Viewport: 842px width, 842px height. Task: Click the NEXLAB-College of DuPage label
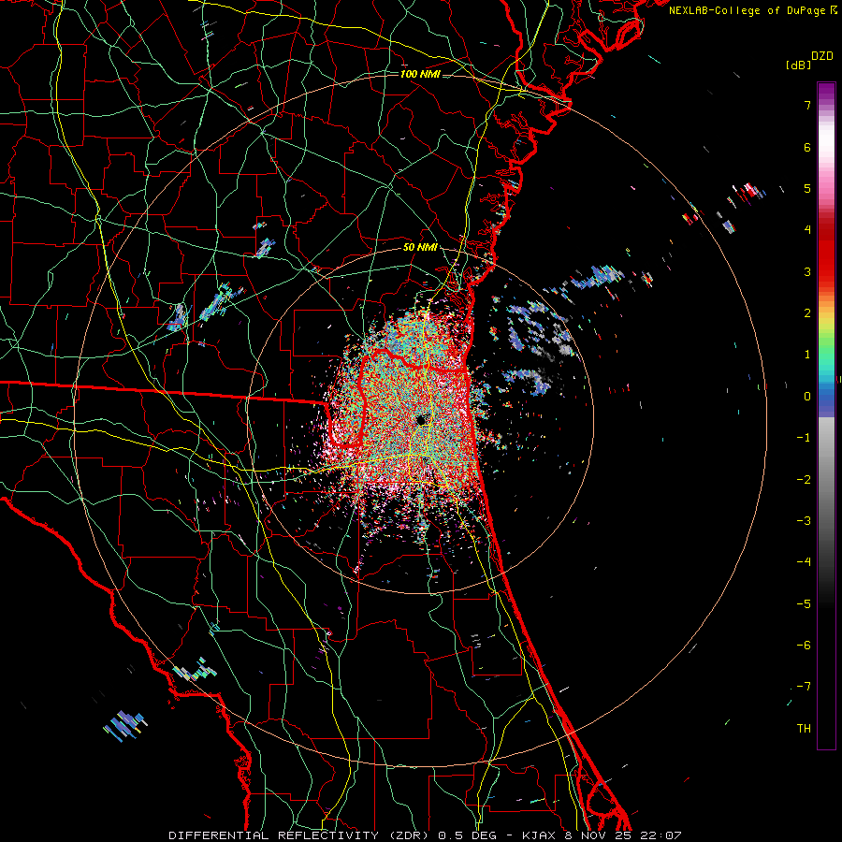[x=749, y=10]
